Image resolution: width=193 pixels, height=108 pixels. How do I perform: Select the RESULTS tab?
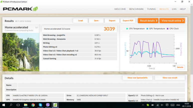(x=164, y=9)
